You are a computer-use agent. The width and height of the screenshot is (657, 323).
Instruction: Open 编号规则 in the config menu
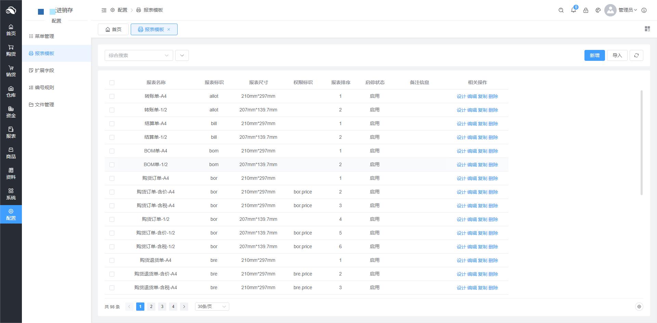[x=44, y=88]
